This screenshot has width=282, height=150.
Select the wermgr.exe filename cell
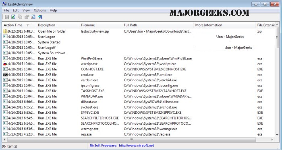89,129
